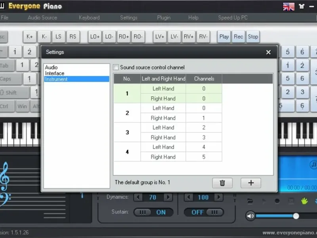Click the bass clef symbol
Viewport: 317px width, 238px height.
(5, 199)
